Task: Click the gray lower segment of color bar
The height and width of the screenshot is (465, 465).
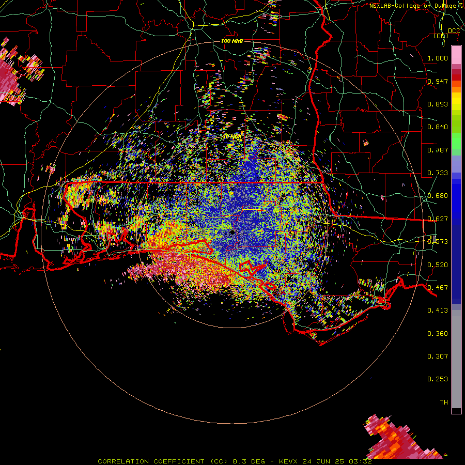Action: [x=456, y=359]
